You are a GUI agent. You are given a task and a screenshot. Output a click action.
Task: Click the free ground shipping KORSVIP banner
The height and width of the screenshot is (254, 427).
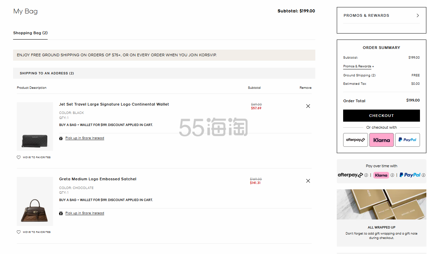(164, 55)
